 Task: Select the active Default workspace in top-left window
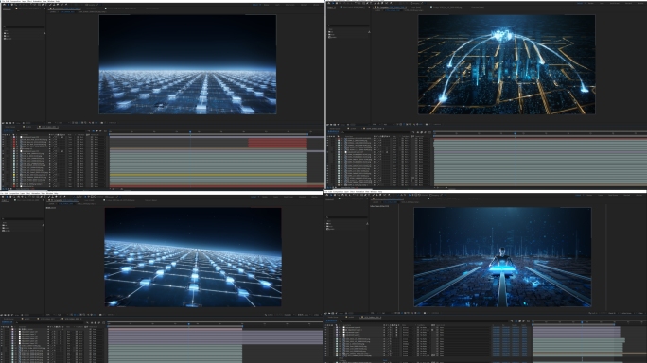[255, 5]
